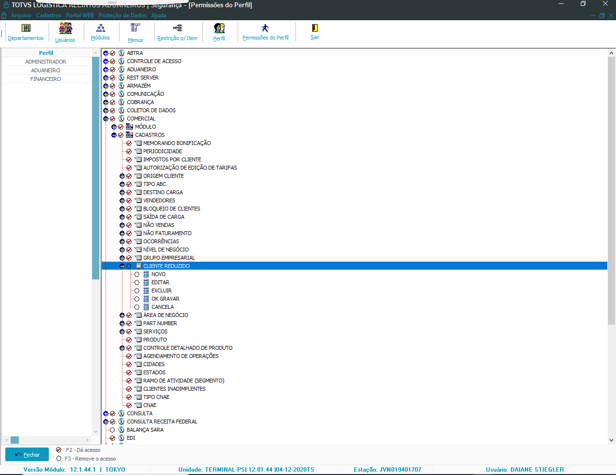Select the CONTROLE DETALHADO DE PRODUTO row
616x475 pixels.
coord(187,348)
